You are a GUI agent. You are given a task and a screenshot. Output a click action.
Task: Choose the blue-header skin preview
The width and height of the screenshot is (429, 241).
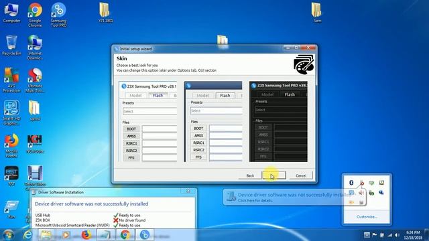pos(213,122)
